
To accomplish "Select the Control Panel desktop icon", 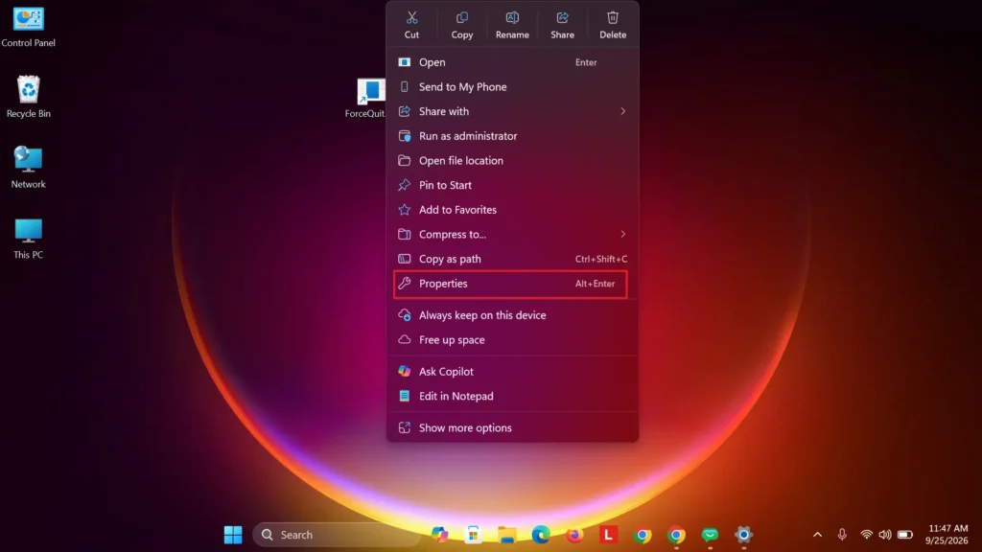I will (x=28, y=27).
